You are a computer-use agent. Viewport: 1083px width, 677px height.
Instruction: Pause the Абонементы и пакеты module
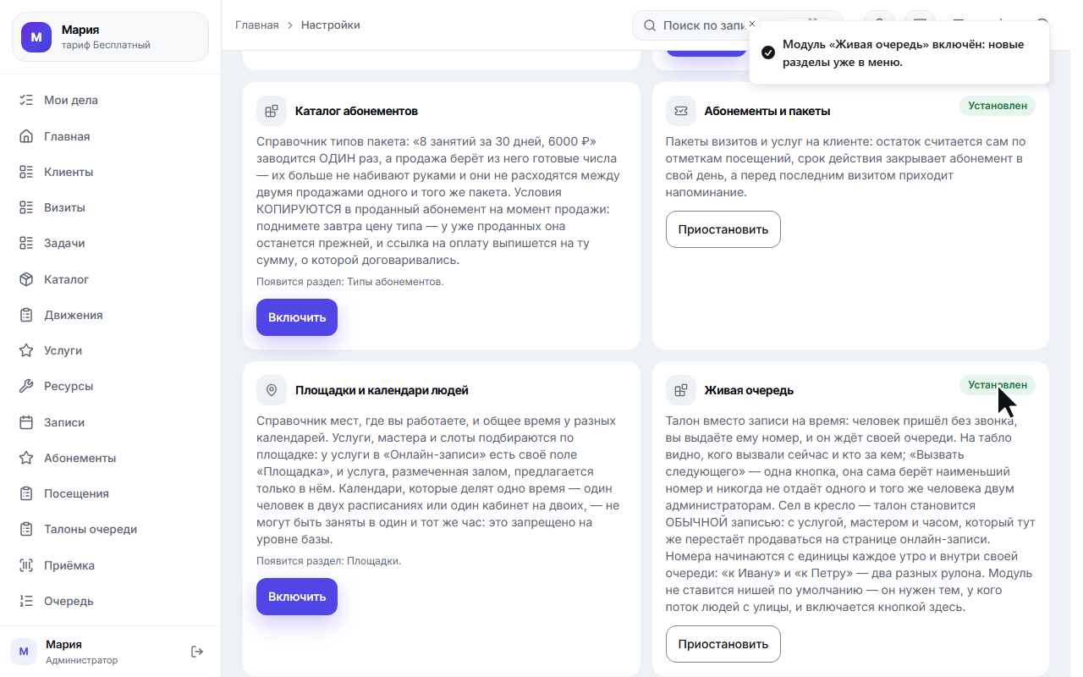[x=723, y=229]
